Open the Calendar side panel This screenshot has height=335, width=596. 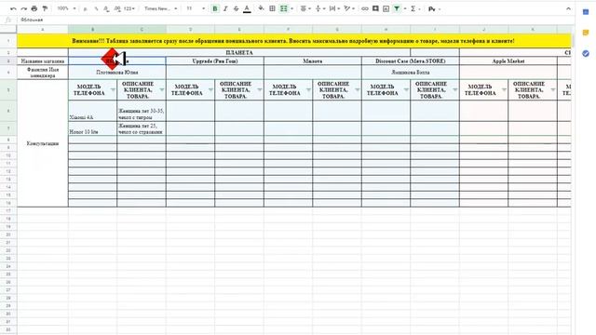pos(586,12)
